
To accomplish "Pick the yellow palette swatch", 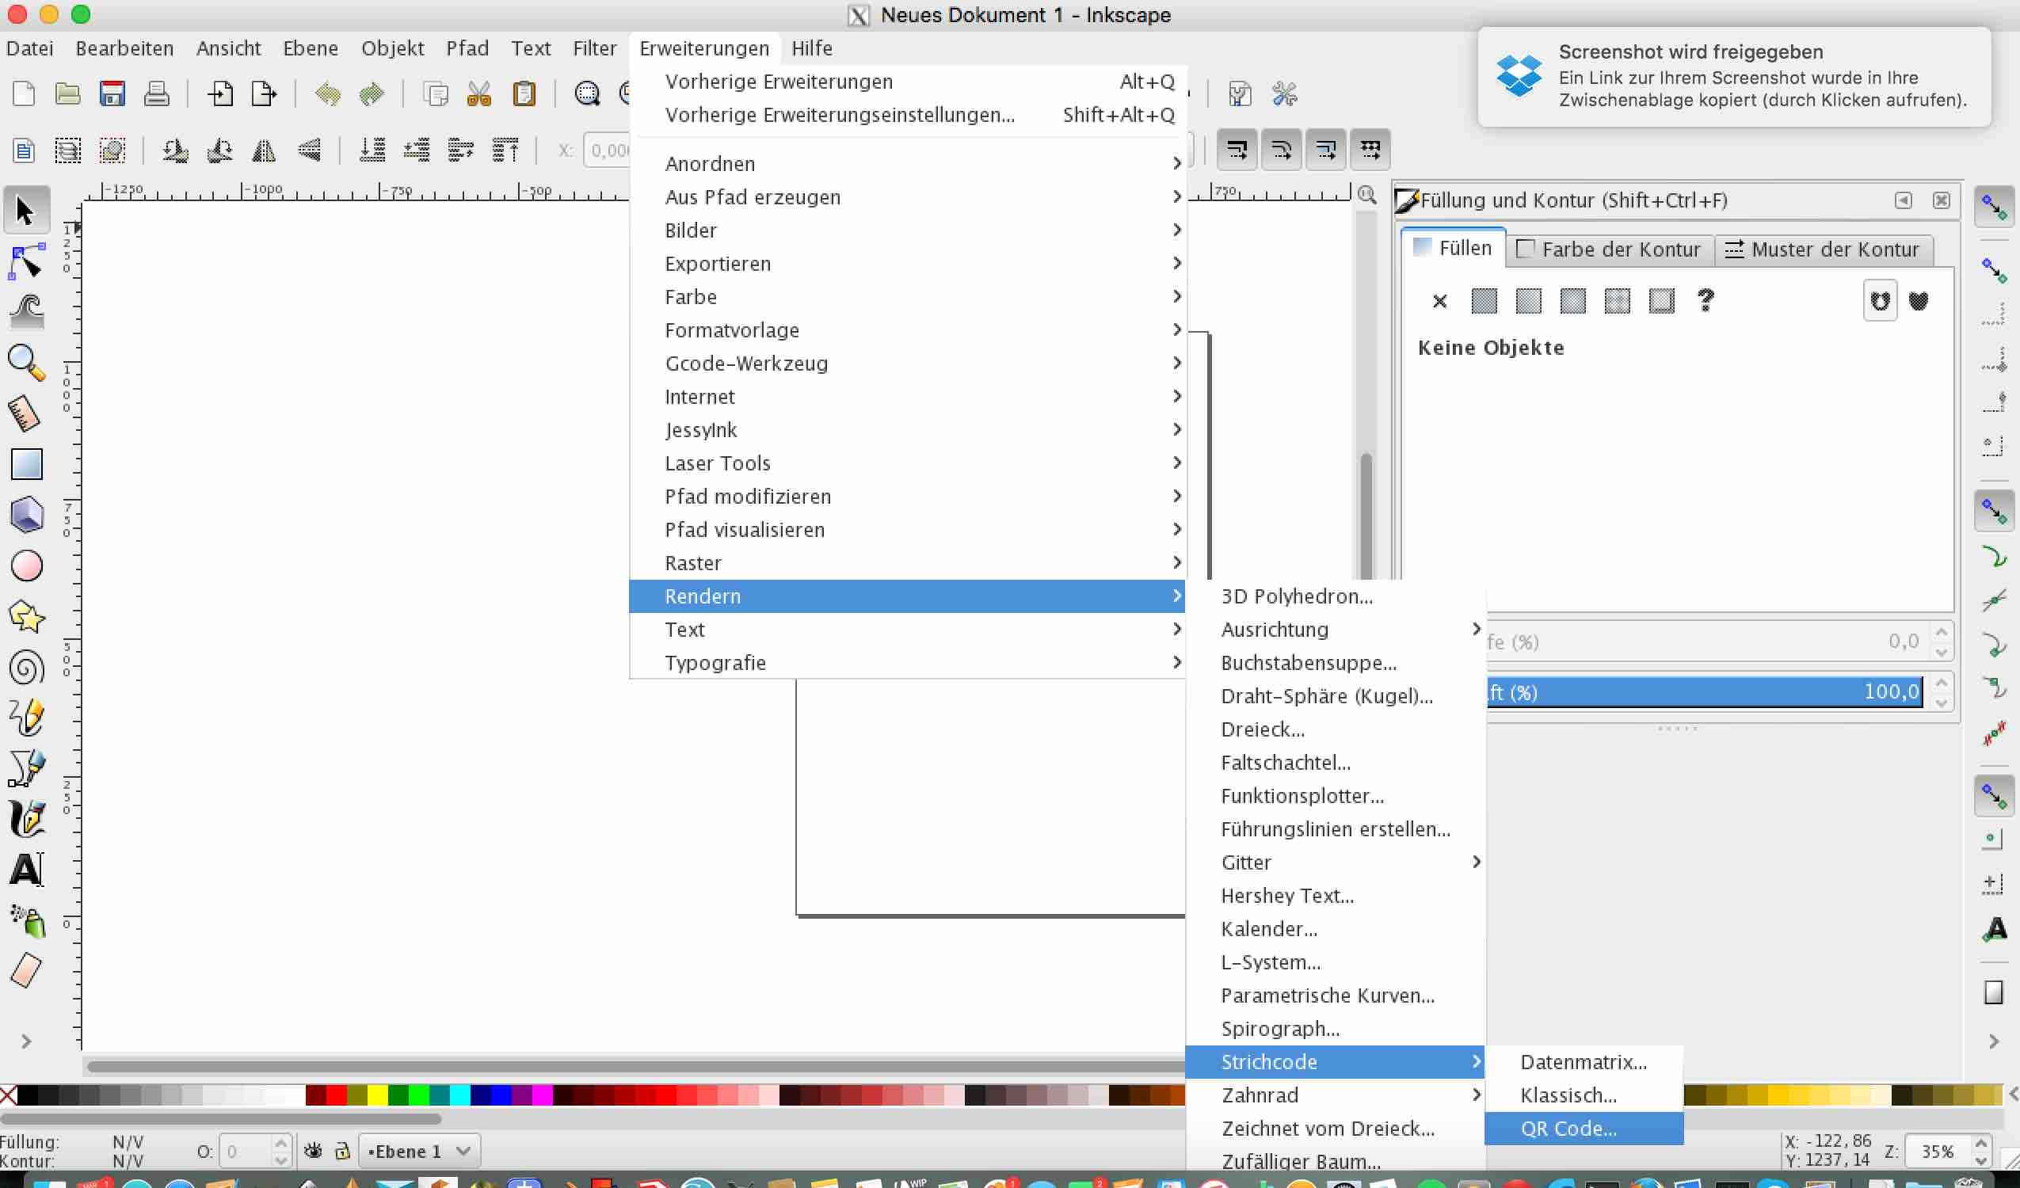I will (378, 1095).
